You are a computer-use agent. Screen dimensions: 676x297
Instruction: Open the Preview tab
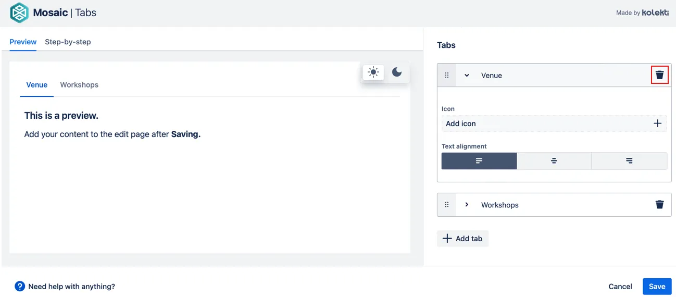[23, 42]
